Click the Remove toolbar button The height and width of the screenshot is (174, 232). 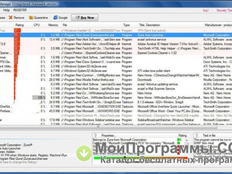pos(16,17)
